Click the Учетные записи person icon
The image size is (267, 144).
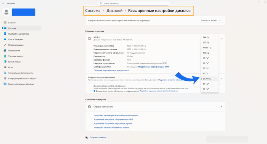click(x=5, y=56)
